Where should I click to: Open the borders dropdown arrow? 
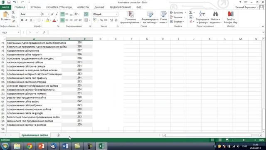click(42, 20)
